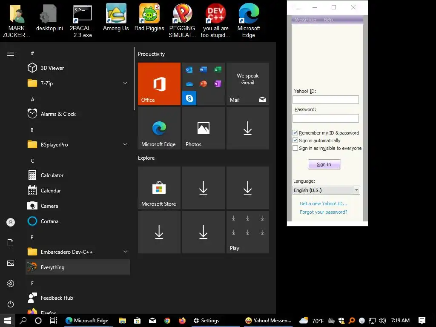Expand the Start menu hamburger navigation
The height and width of the screenshot is (327, 436).
11,54
